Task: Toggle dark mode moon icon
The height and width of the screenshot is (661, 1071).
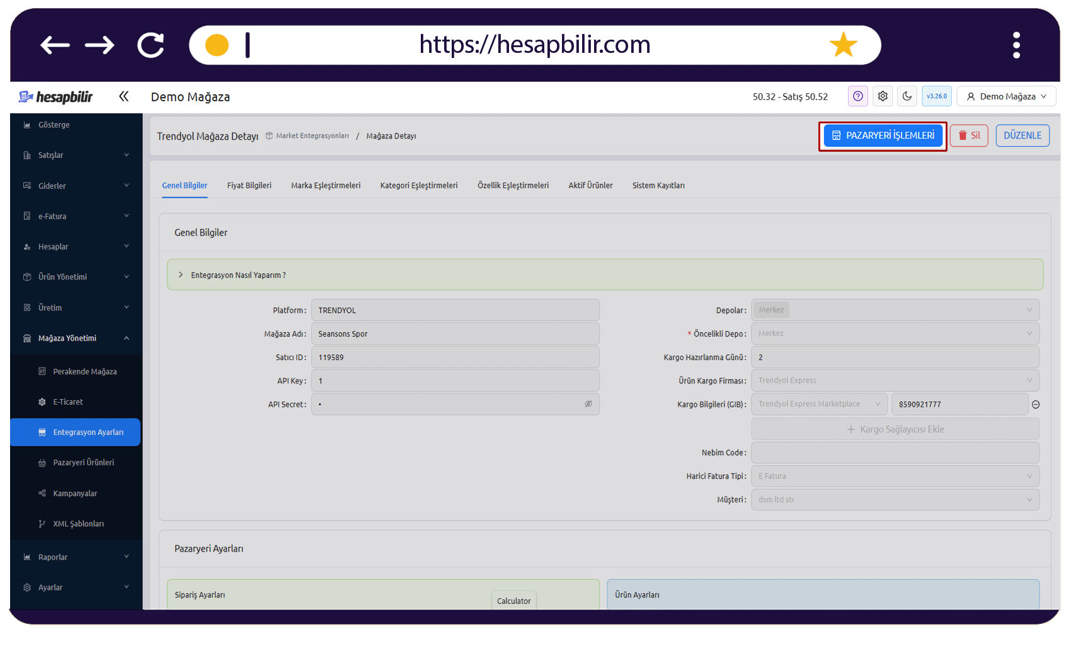Action: point(907,96)
